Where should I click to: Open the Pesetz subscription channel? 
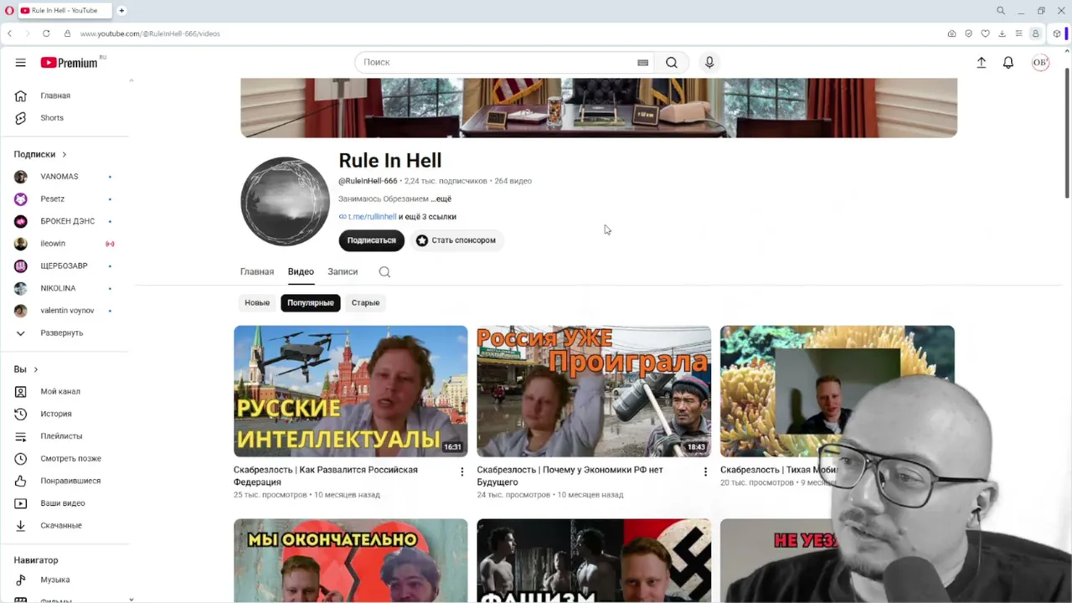pos(53,199)
